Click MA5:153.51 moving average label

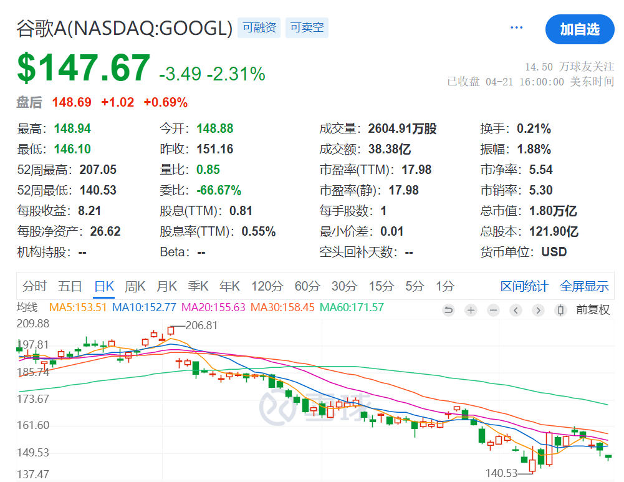pyautogui.click(x=77, y=307)
